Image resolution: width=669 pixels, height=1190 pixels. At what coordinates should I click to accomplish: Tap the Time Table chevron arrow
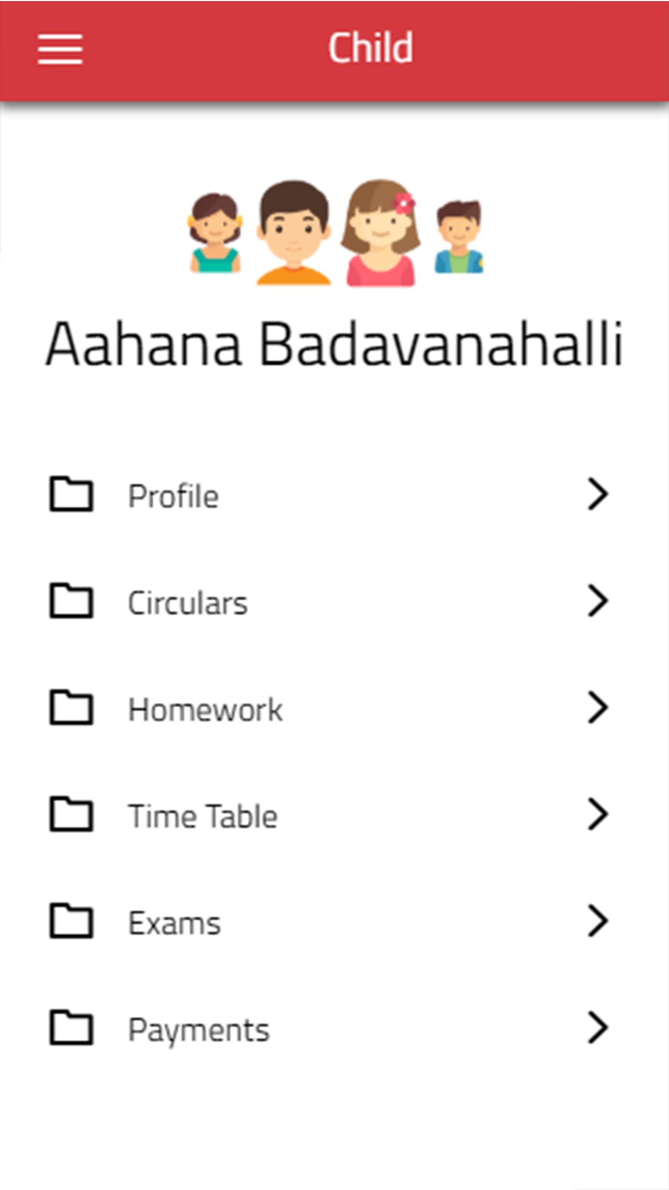[x=597, y=814]
